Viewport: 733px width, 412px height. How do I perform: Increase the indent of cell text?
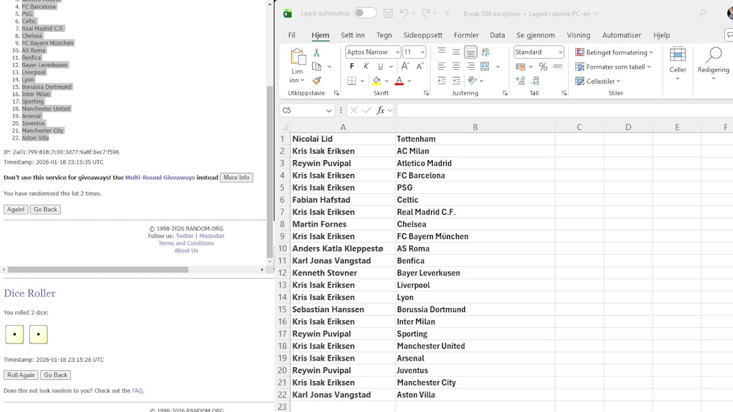(x=456, y=81)
